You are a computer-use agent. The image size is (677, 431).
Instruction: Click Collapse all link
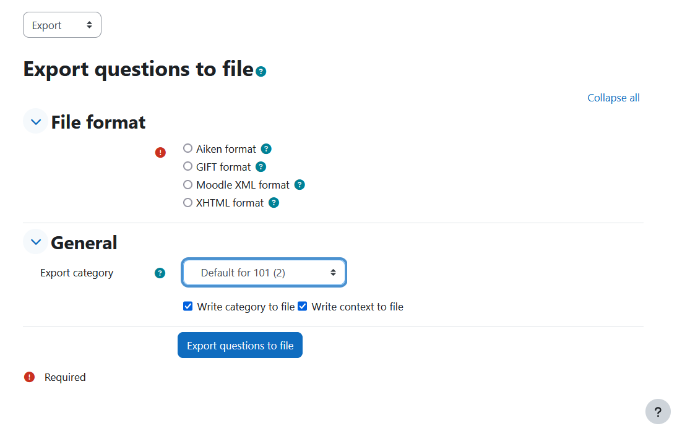(x=613, y=98)
